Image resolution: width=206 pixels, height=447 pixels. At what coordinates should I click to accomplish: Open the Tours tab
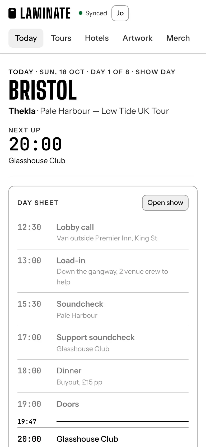pos(61,38)
